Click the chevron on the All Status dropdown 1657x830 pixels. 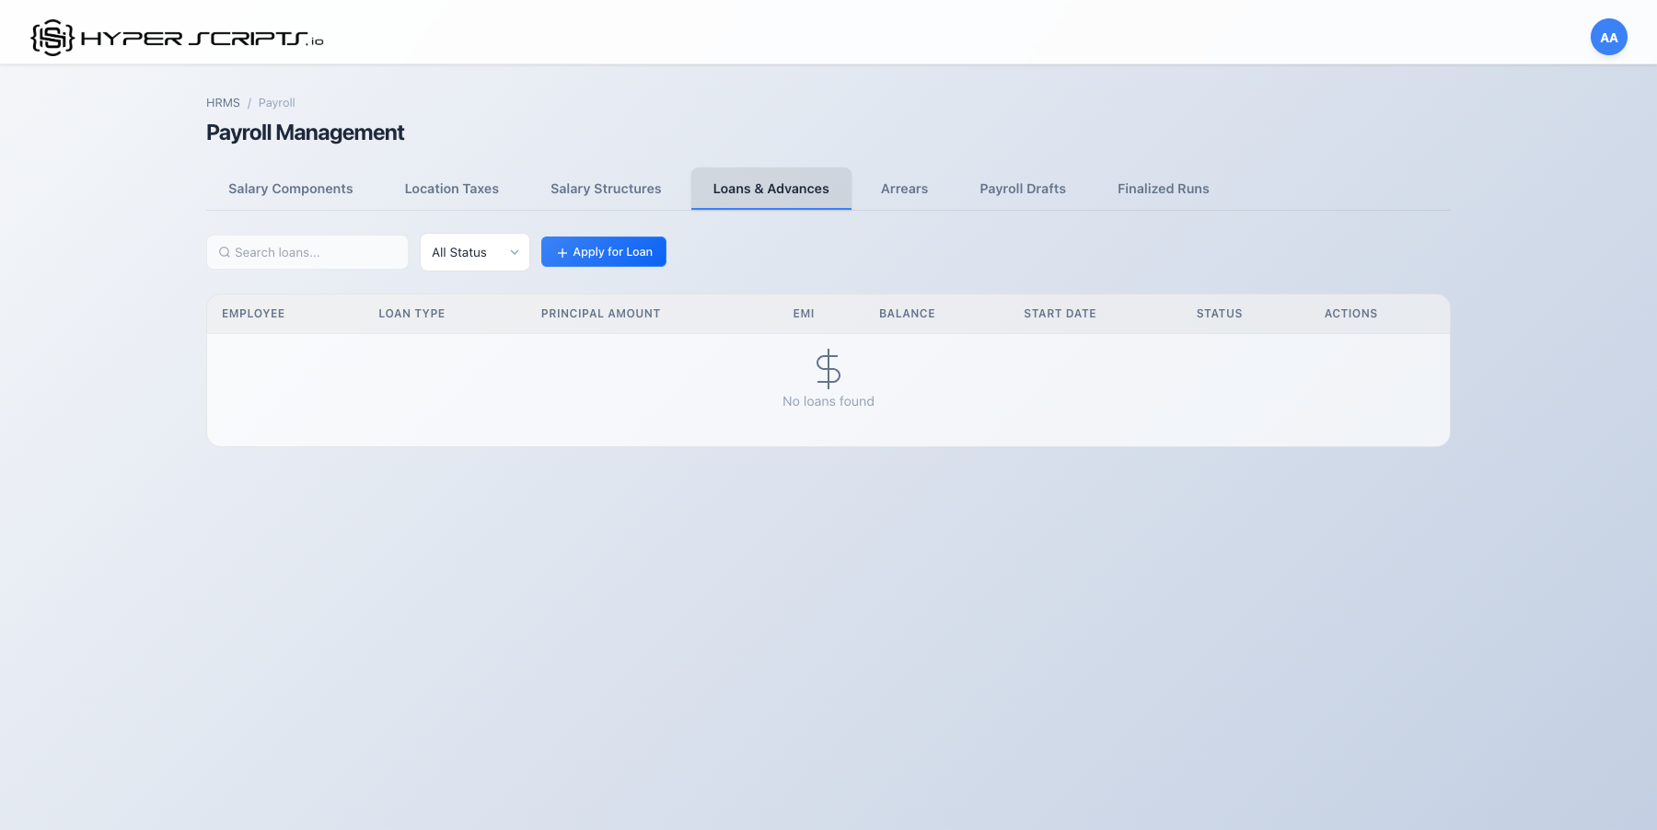click(513, 252)
